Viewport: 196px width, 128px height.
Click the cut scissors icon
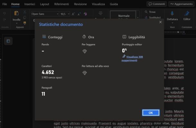pos(25,12)
